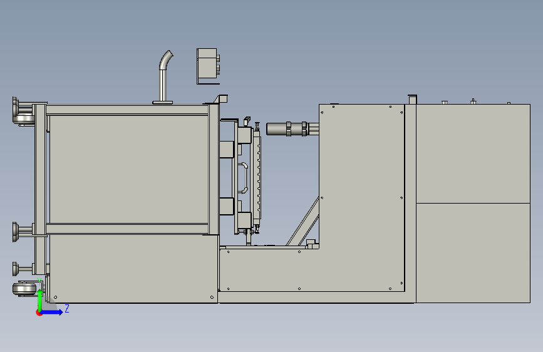Select the horizontal cylinder with ribbed collars
The image size is (543, 352).
[292, 129]
